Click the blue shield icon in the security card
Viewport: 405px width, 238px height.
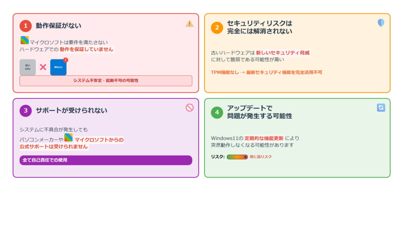pos(381,23)
